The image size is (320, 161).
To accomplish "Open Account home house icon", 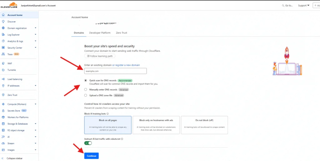I will click(x=3, y=15).
